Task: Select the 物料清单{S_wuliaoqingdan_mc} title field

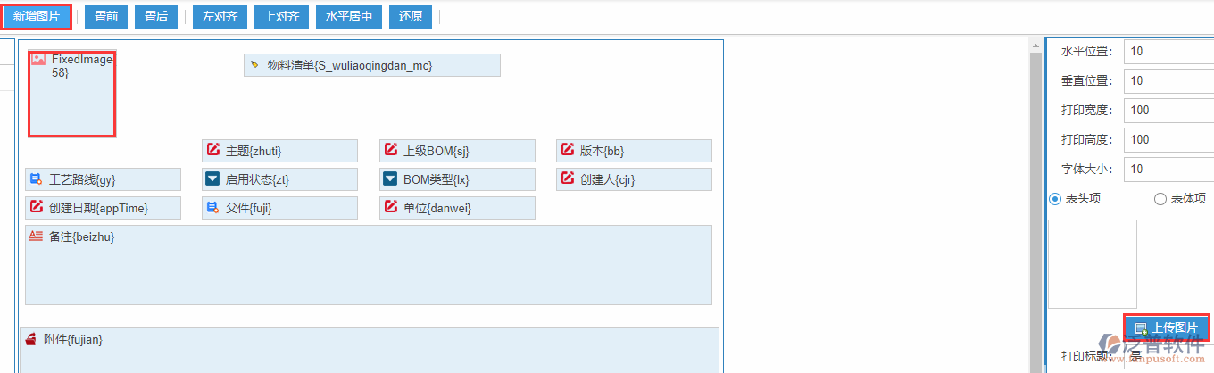Action: 372,65
